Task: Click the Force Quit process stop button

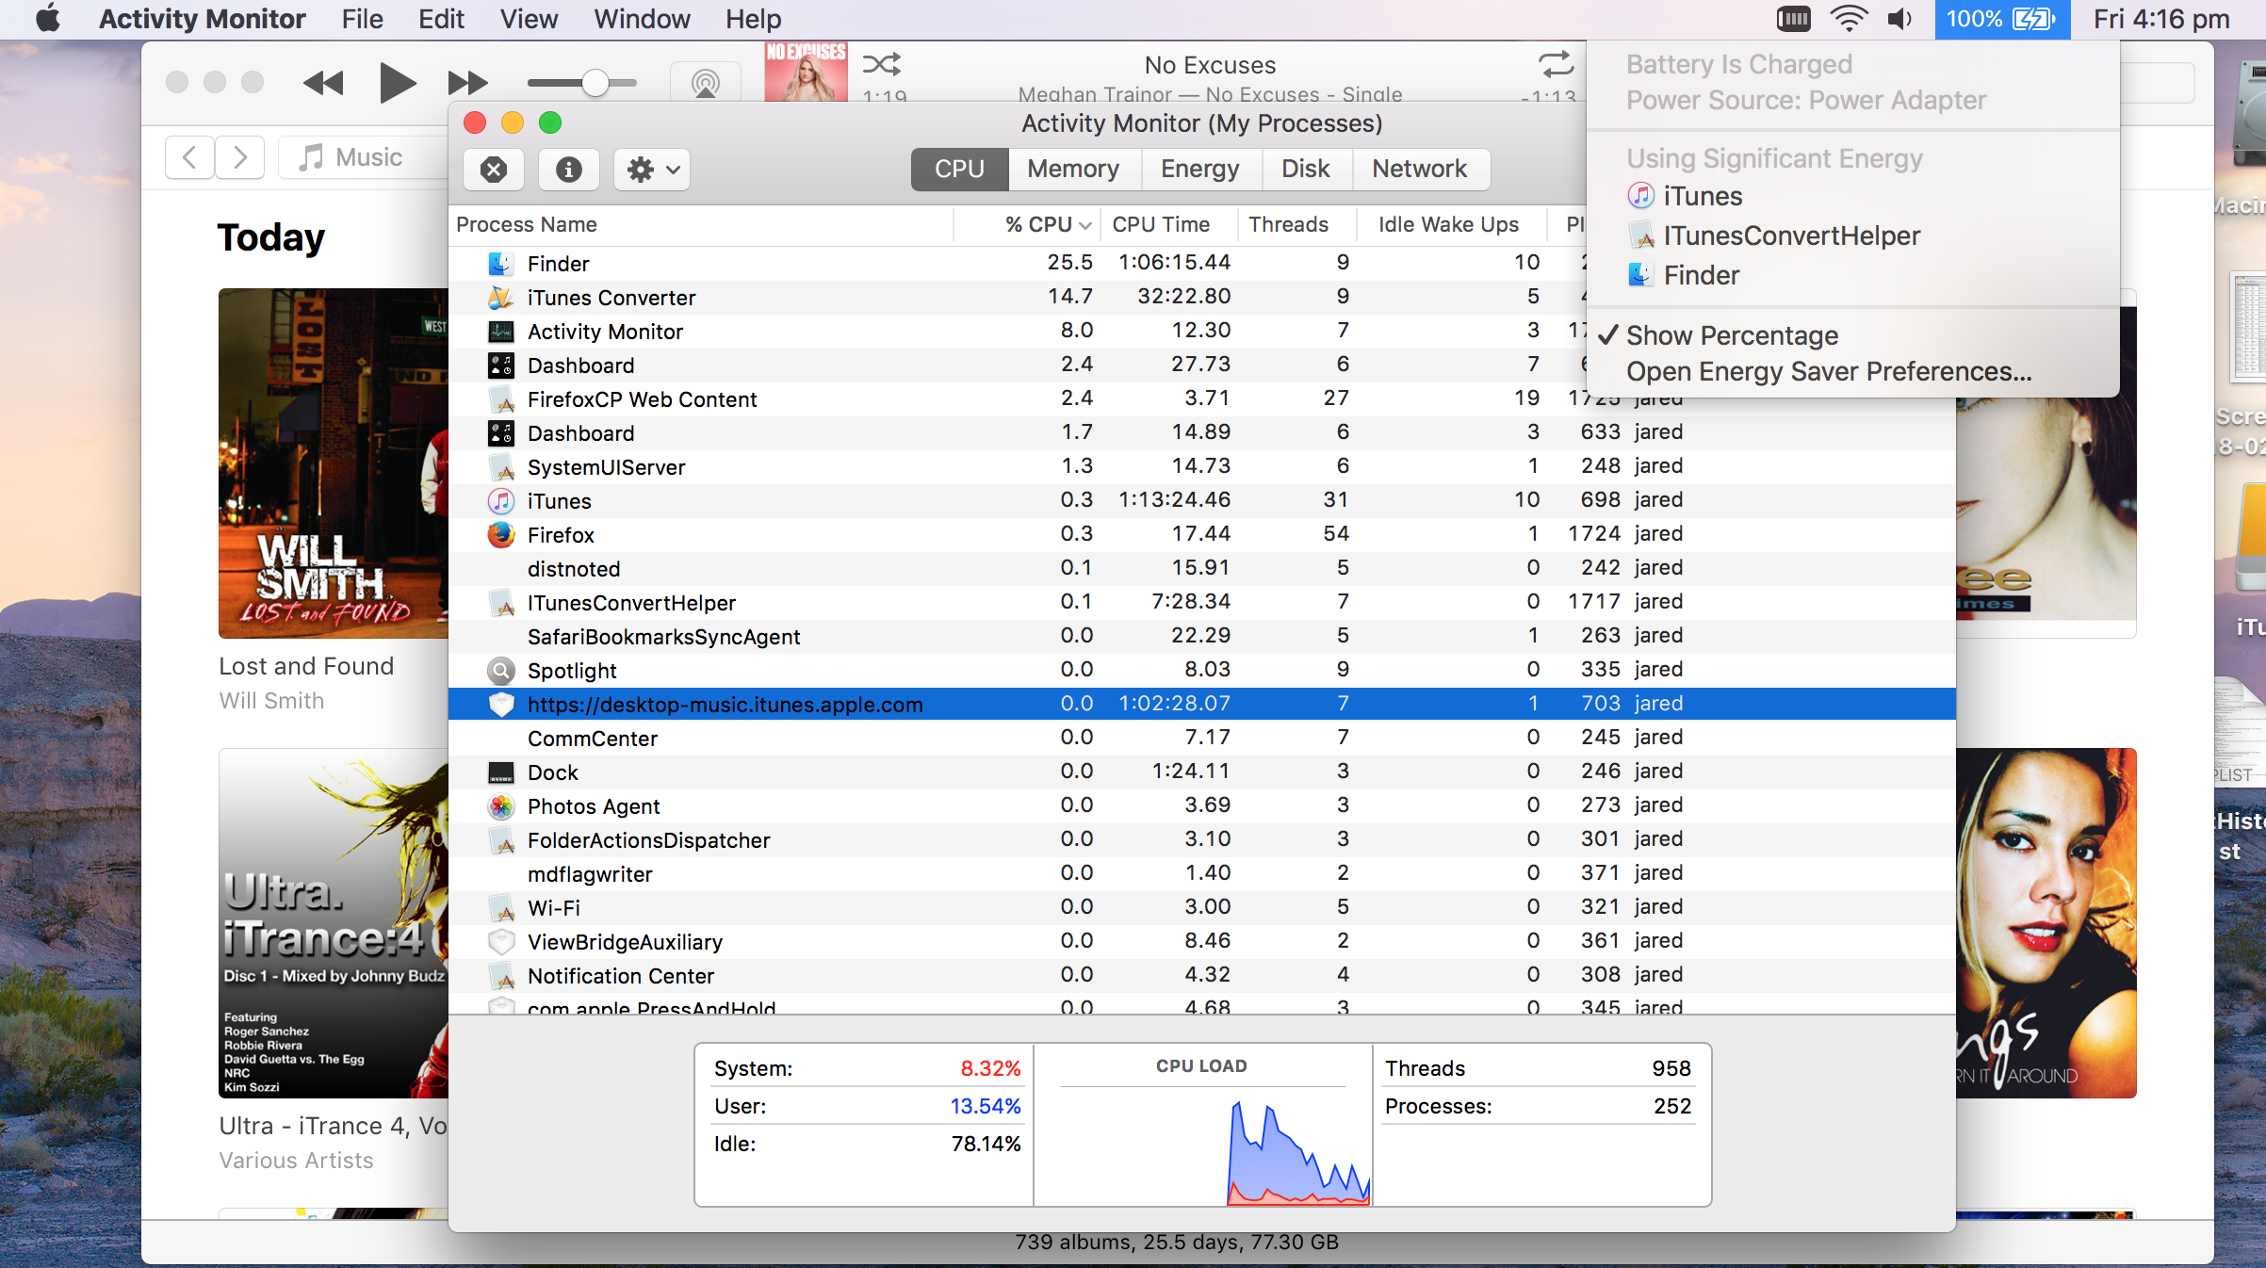Action: [x=494, y=170]
